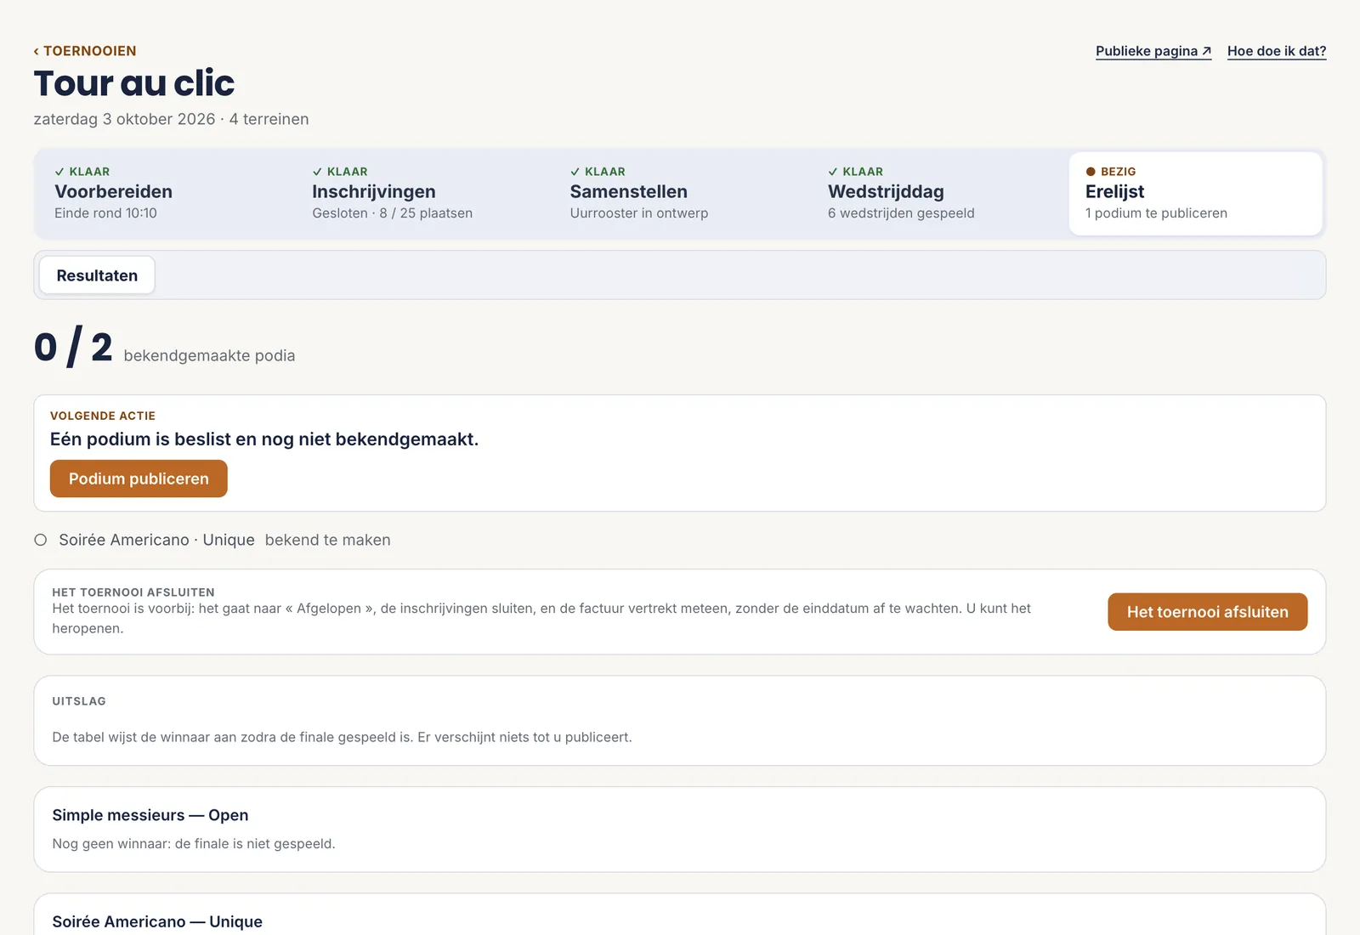Select the Erelijst step
The image size is (1360, 935).
tap(1195, 193)
